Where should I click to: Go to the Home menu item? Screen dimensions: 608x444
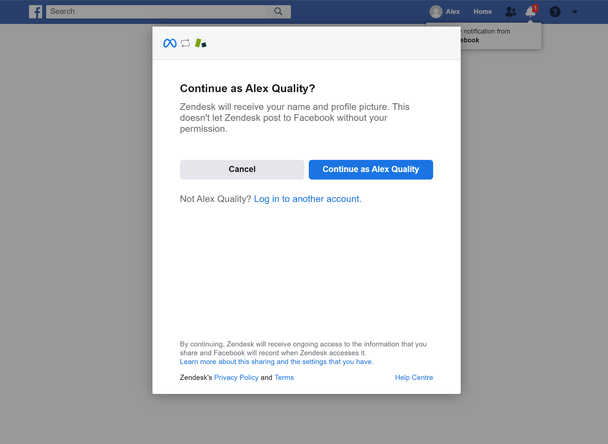[x=482, y=12]
